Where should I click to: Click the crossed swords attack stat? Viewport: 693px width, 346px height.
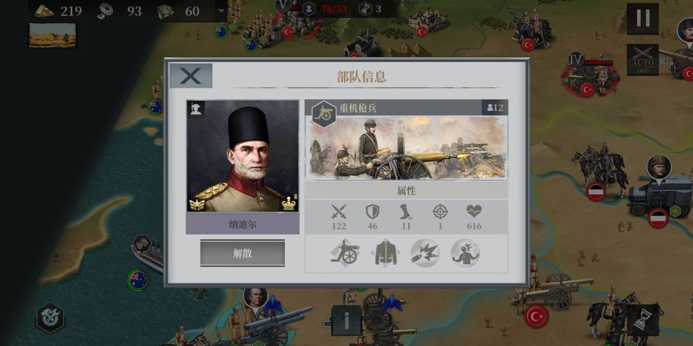339,217
